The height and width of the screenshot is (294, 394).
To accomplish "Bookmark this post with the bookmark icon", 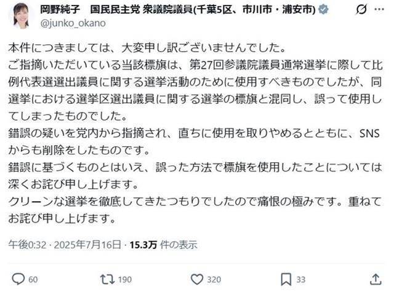I will point(286,280).
